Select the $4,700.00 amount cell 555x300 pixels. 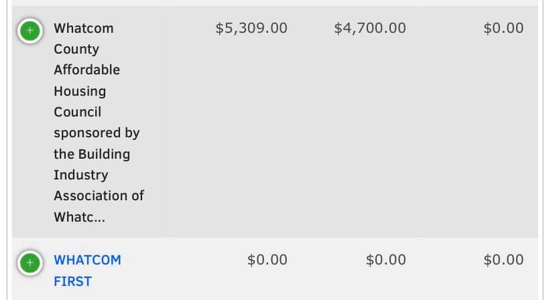[x=369, y=28]
